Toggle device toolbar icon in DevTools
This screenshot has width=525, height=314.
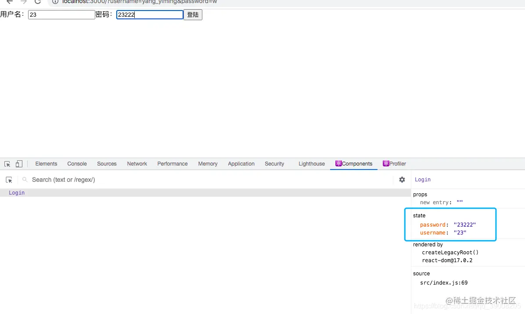point(19,164)
